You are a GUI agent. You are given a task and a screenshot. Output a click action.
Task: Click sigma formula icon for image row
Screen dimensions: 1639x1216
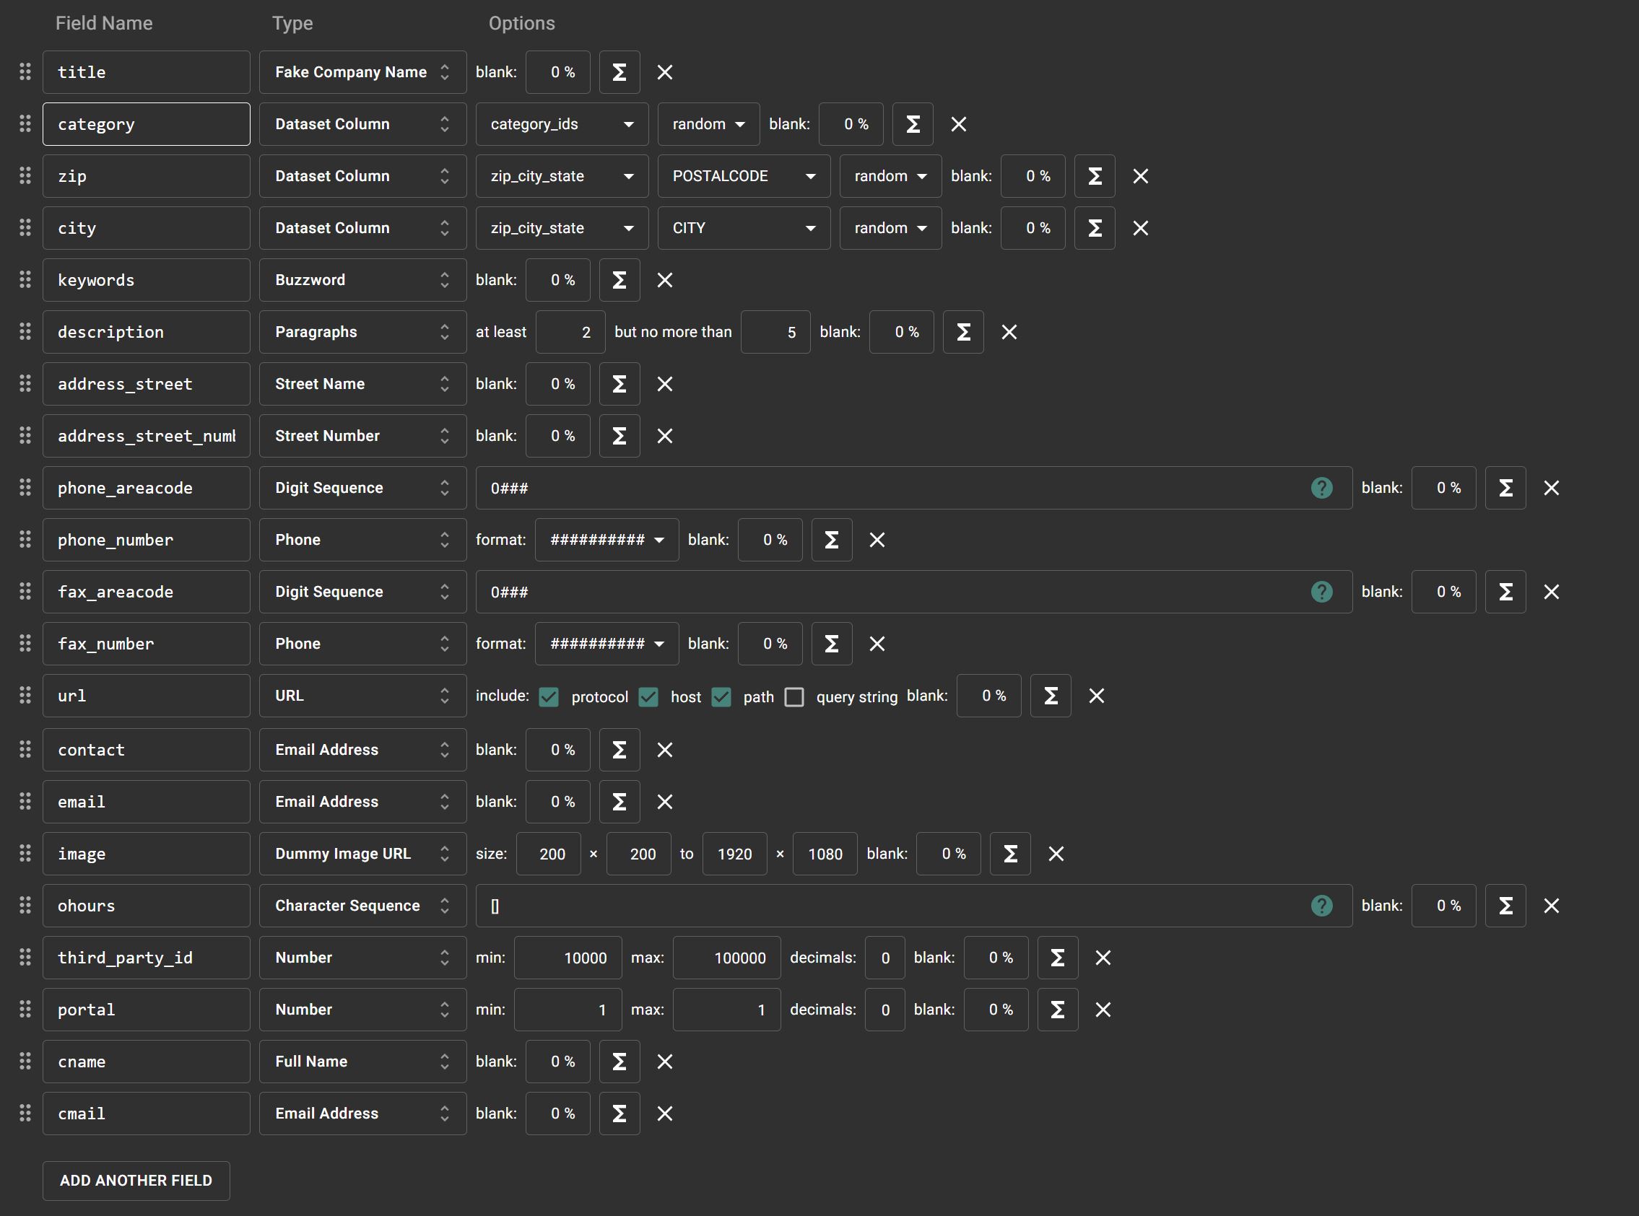[x=1010, y=854]
